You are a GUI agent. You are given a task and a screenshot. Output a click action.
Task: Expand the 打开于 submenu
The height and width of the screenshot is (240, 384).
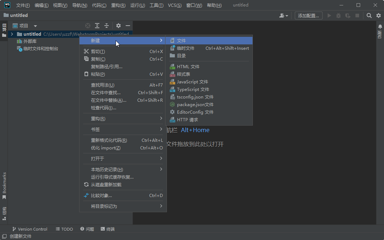(x=161, y=158)
